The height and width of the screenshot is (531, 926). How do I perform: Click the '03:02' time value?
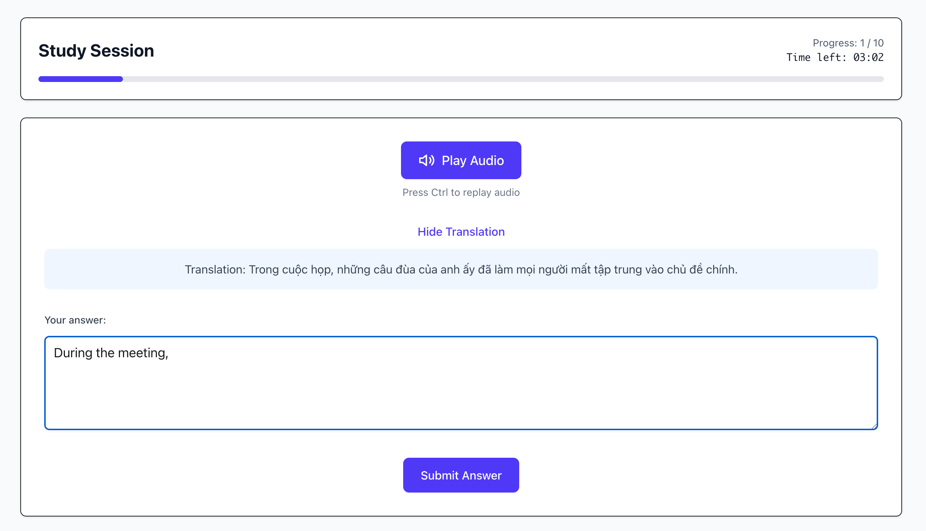pyautogui.click(x=868, y=57)
